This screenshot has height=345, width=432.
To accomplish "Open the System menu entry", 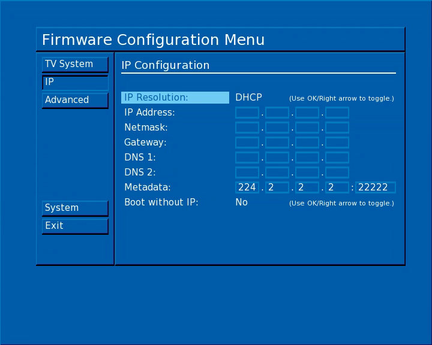I will [75, 208].
